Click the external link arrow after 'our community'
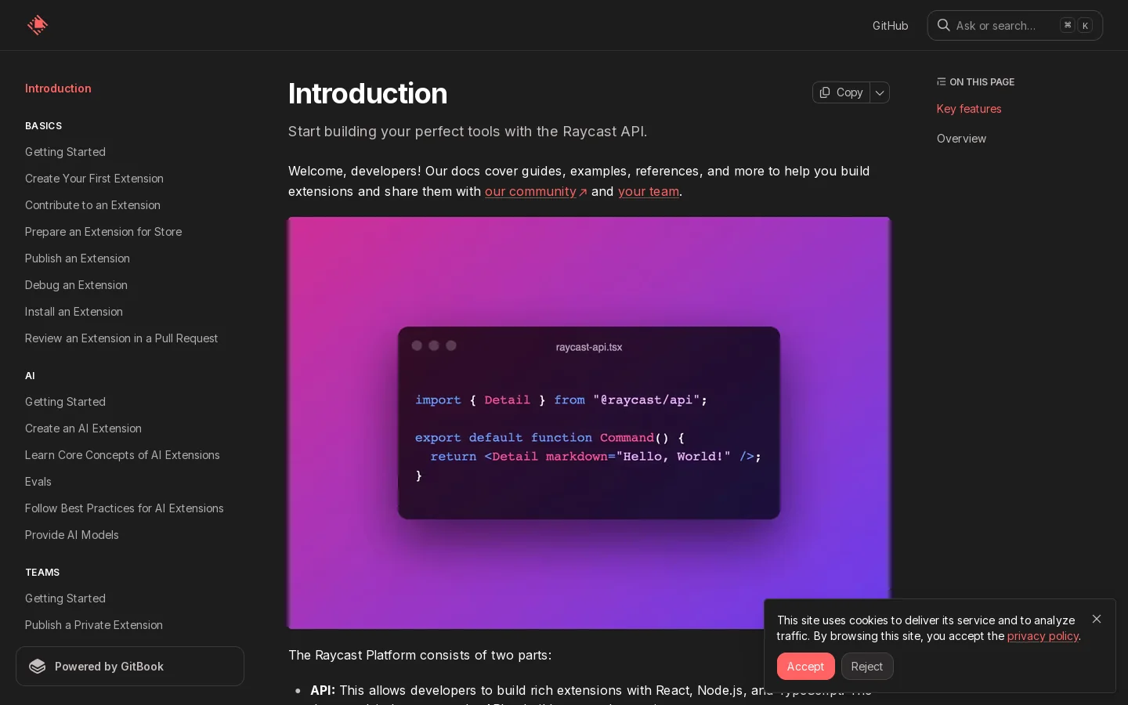This screenshot has width=1128, height=705. tap(583, 192)
